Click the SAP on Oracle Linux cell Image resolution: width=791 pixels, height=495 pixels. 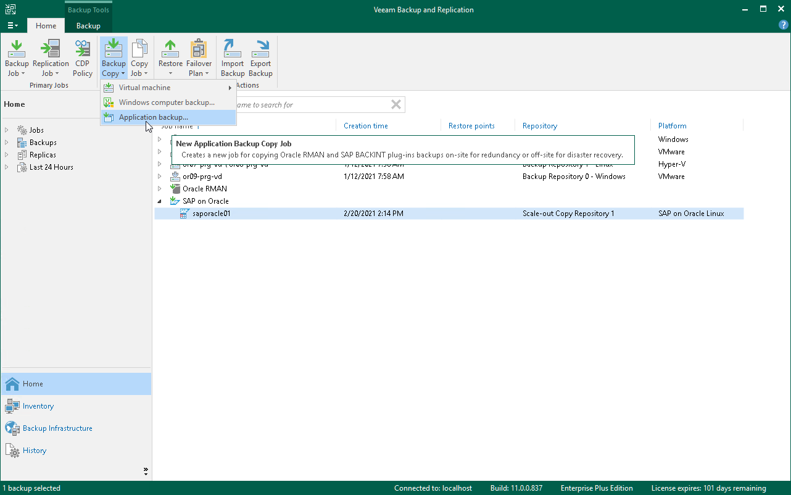click(x=691, y=214)
